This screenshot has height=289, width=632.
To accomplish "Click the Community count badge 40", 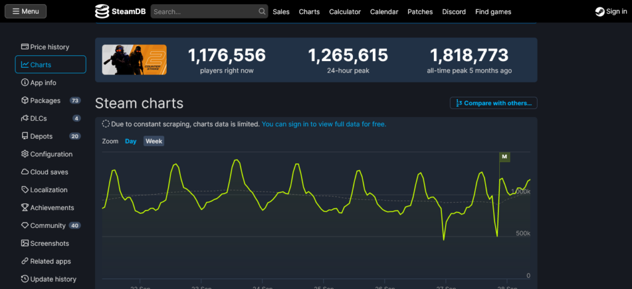I will [75, 226].
